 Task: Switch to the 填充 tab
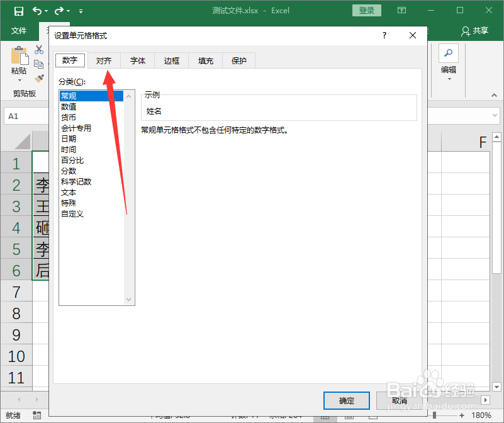click(206, 61)
